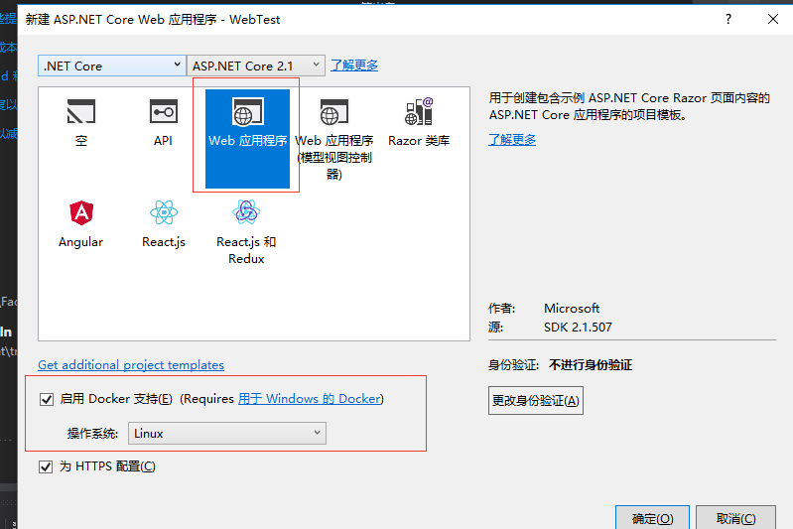793x529 pixels.
Task: Open the 操作系统 Linux dropdown
Action: (227, 434)
